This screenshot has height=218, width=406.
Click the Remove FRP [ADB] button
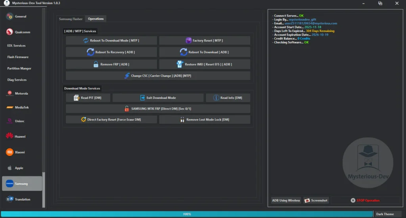111,64
